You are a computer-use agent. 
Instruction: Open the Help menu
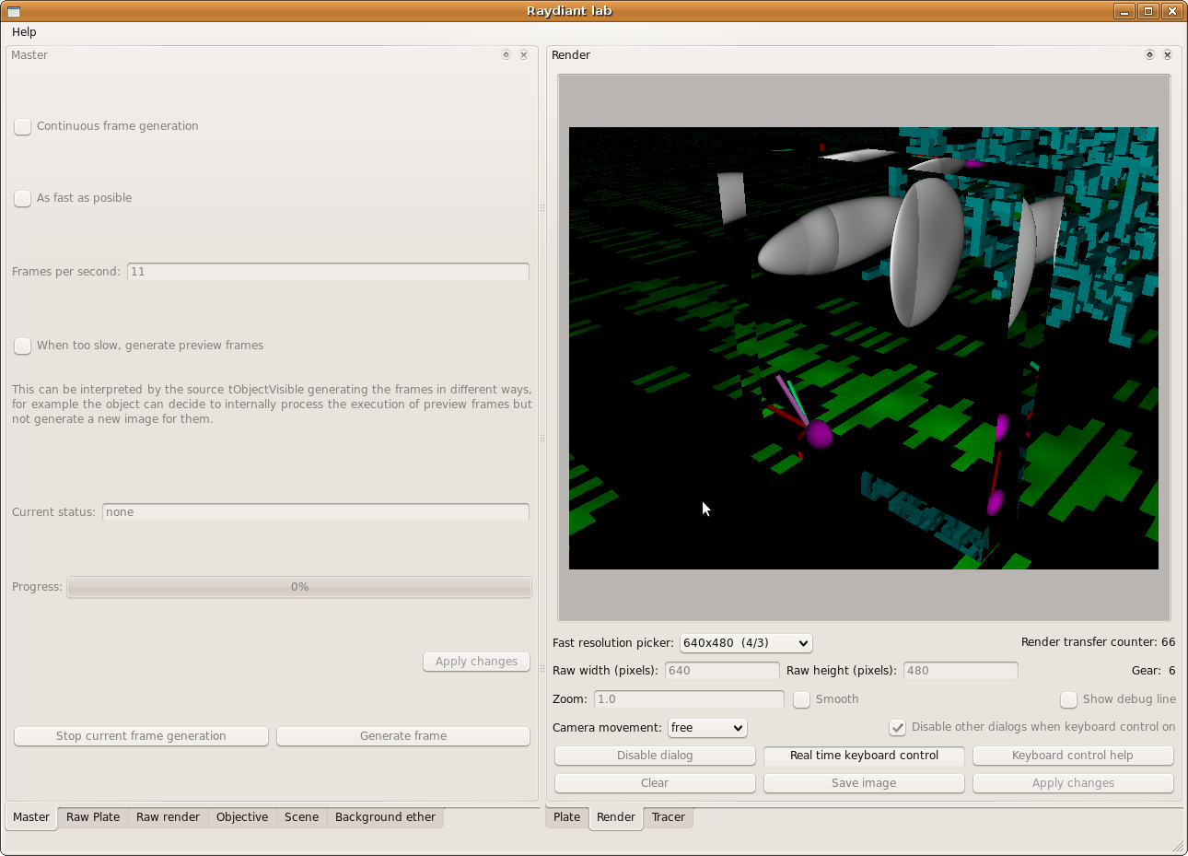(x=24, y=32)
